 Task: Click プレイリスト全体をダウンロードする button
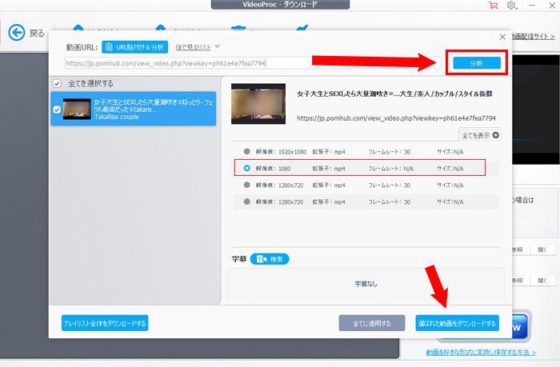pyautogui.click(x=105, y=323)
